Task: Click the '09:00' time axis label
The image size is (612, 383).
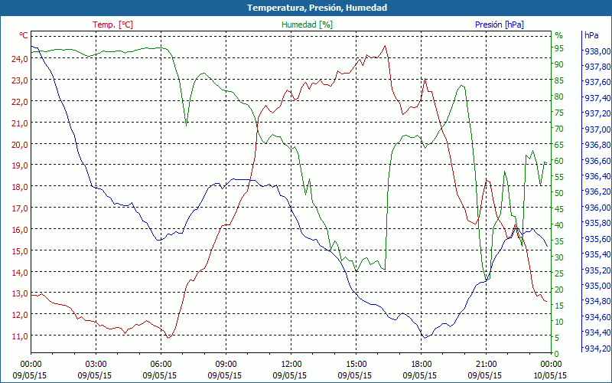Action: coord(226,365)
